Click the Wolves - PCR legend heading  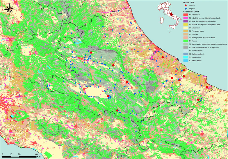(x=189, y=2)
